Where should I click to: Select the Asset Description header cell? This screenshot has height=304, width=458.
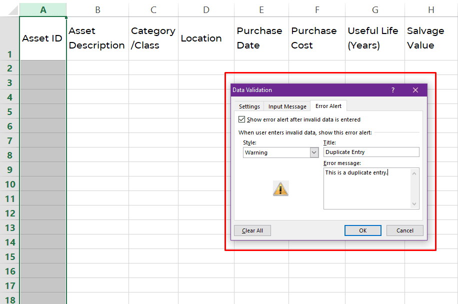click(x=97, y=38)
